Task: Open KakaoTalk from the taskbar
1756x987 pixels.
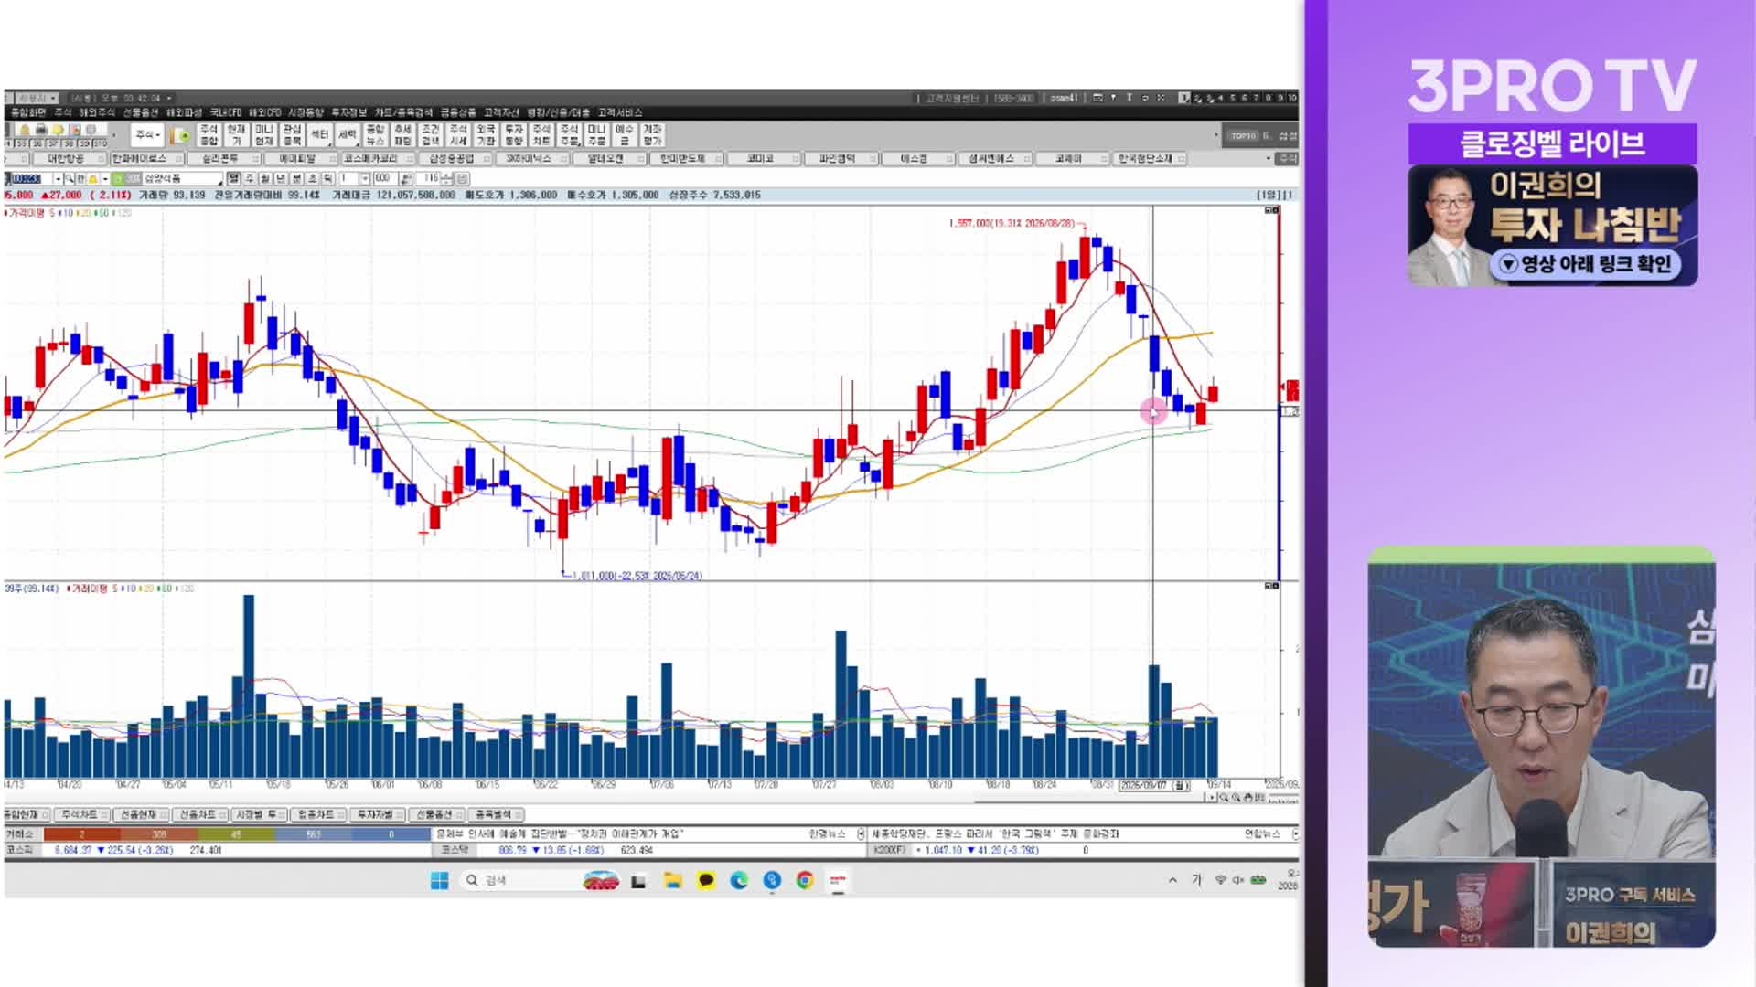Action: point(706,880)
